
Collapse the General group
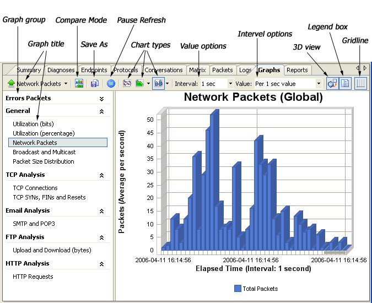pos(102,111)
